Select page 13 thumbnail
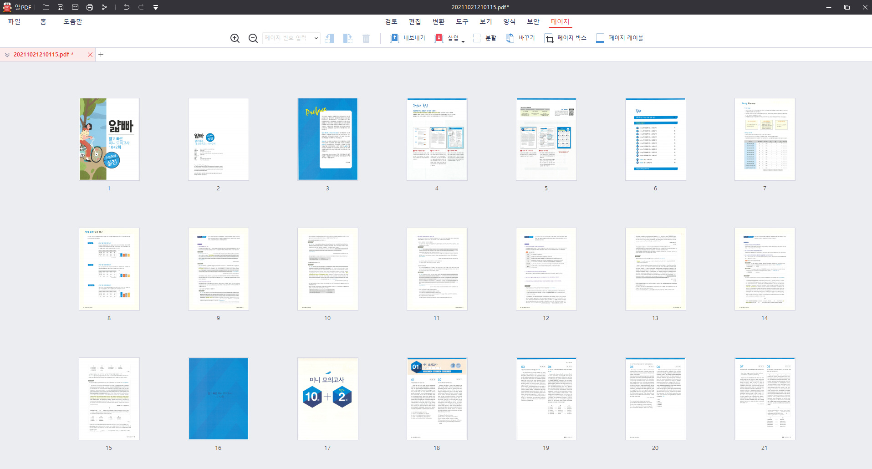Screen dimensions: 872x469 tap(656, 269)
